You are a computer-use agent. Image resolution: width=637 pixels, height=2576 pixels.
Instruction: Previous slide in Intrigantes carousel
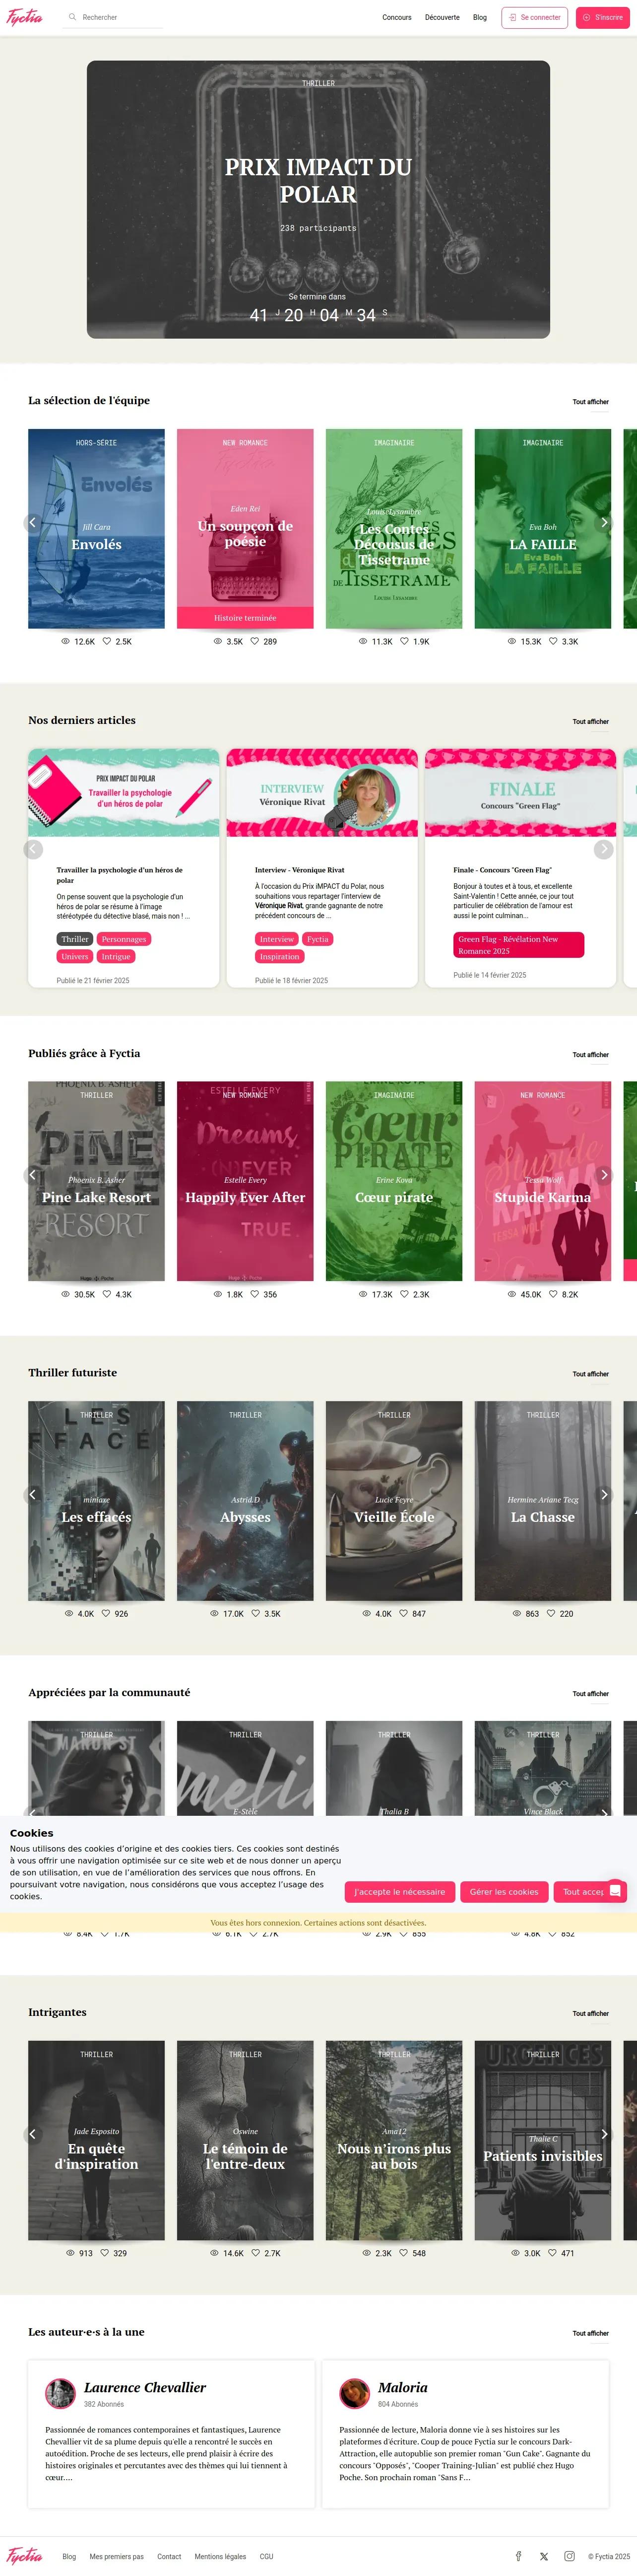click(x=33, y=2133)
